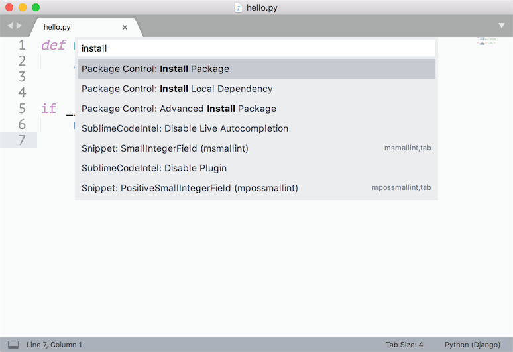Click Line 7, Column 1 status text
The image size is (513, 352).
(54, 345)
